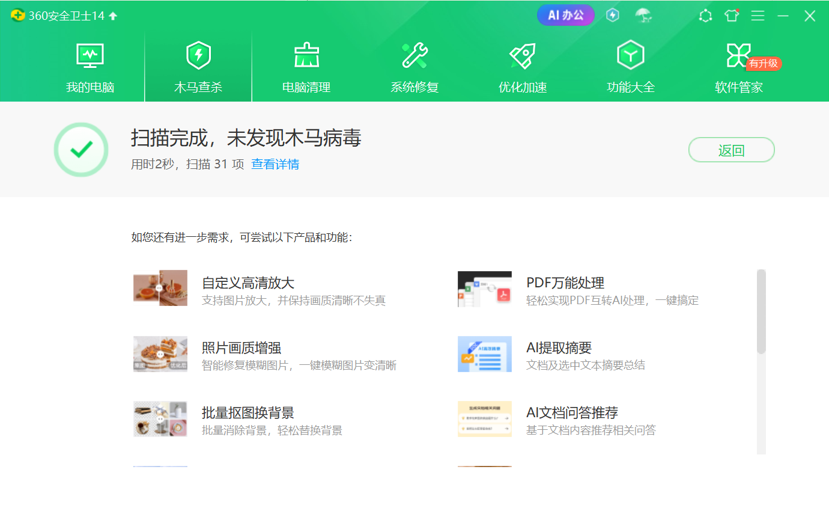Click the 基于文档内容推荐相关问答 description
The image size is (829, 523).
coord(591,430)
